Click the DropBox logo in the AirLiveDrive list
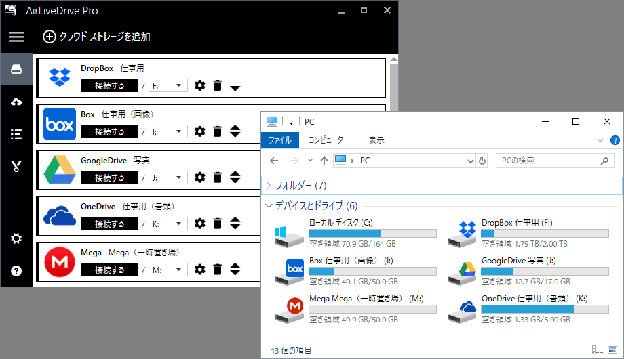Image resolution: width=624 pixels, height=359 pixels. [60, 77]
